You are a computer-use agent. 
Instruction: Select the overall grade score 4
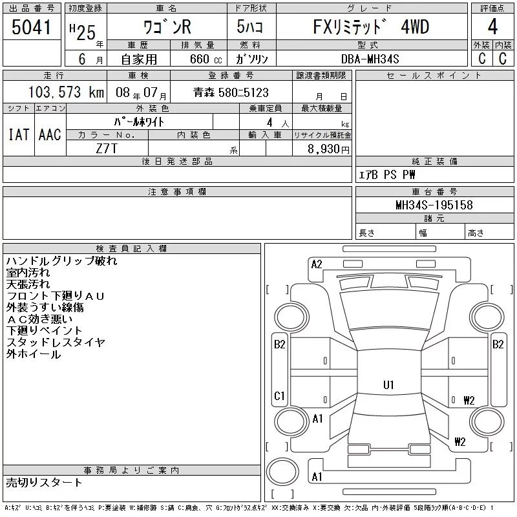tap(492, 27)
